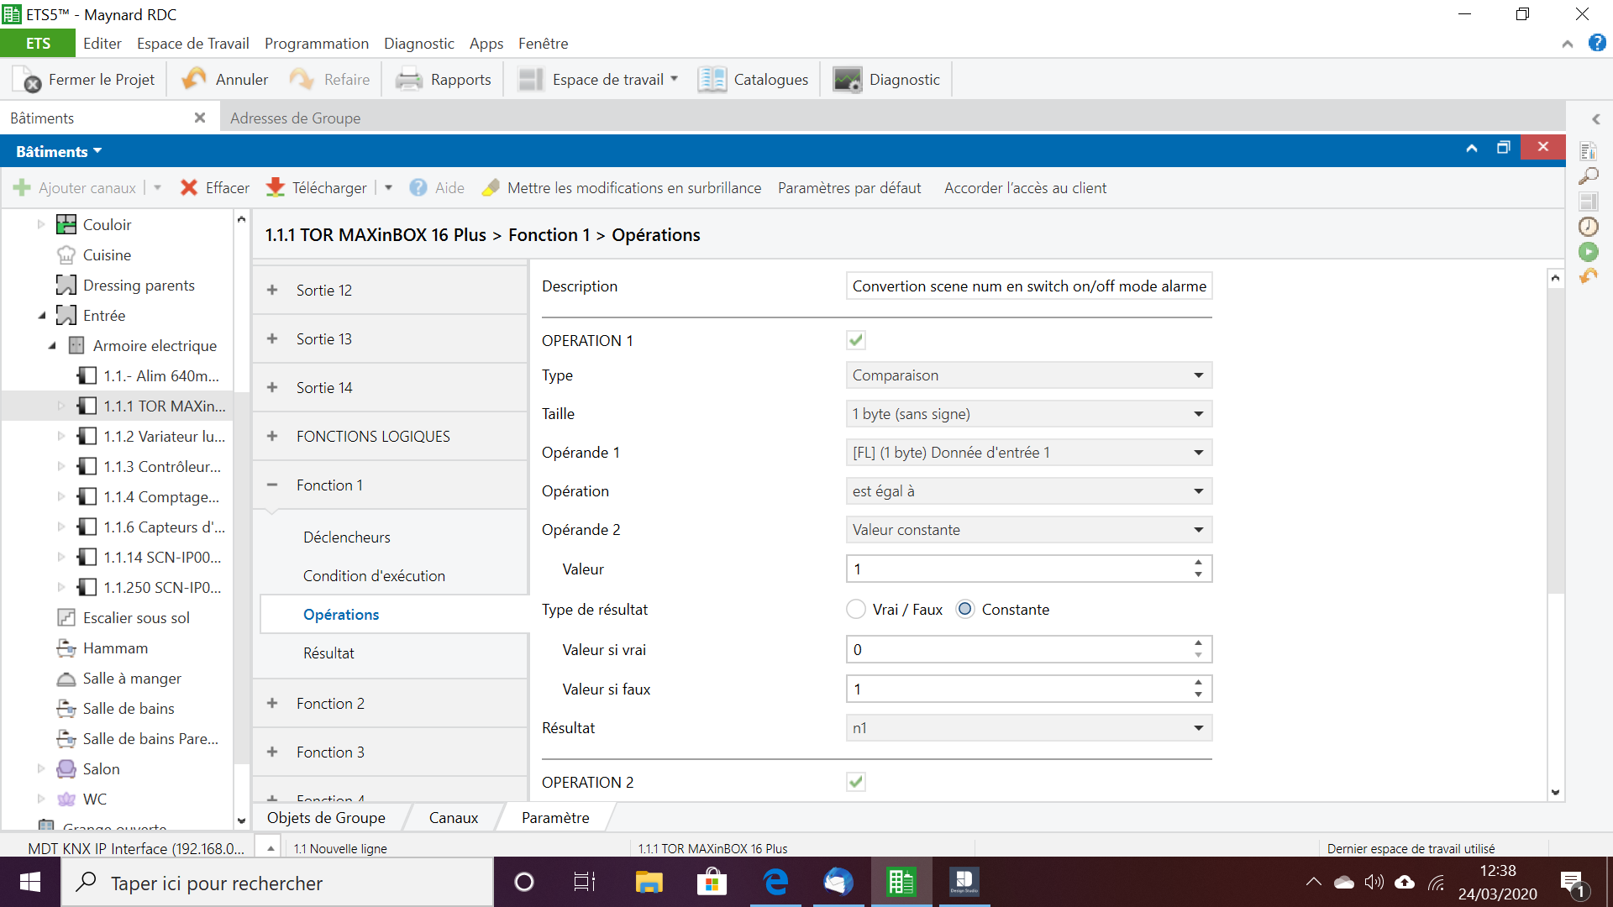The image size is (1613, 907).
Task: Open the green play sidebar icon
Action: pyautogui.click(x=1588, y=252)
